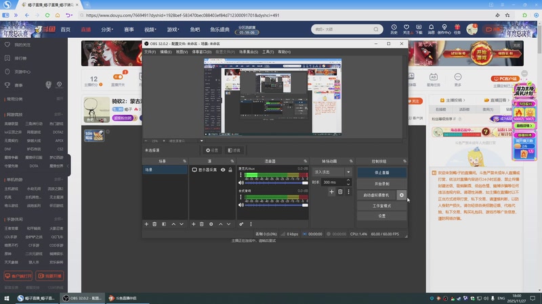Open preview scaling dropdown arrow
Screen dimensions: 542x304
[201, 141]
